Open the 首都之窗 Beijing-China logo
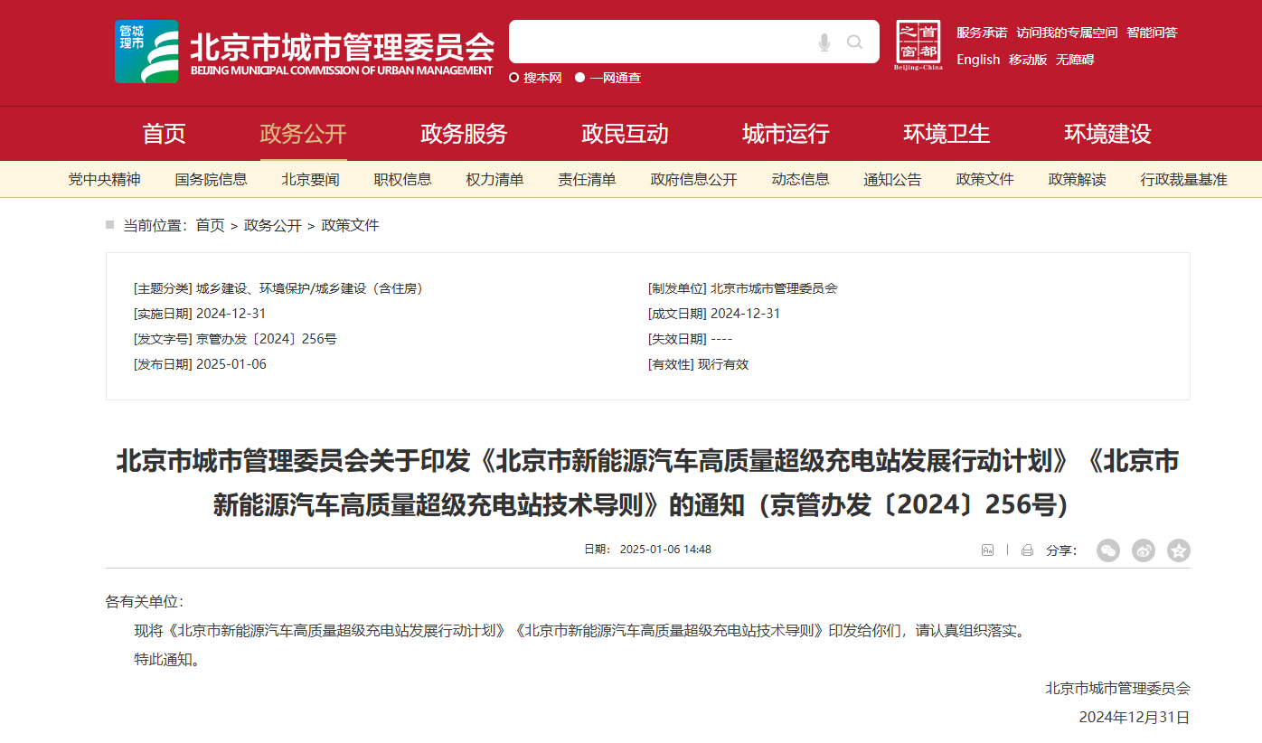Viewport: 1262px width, 743px height. (918, 45)
